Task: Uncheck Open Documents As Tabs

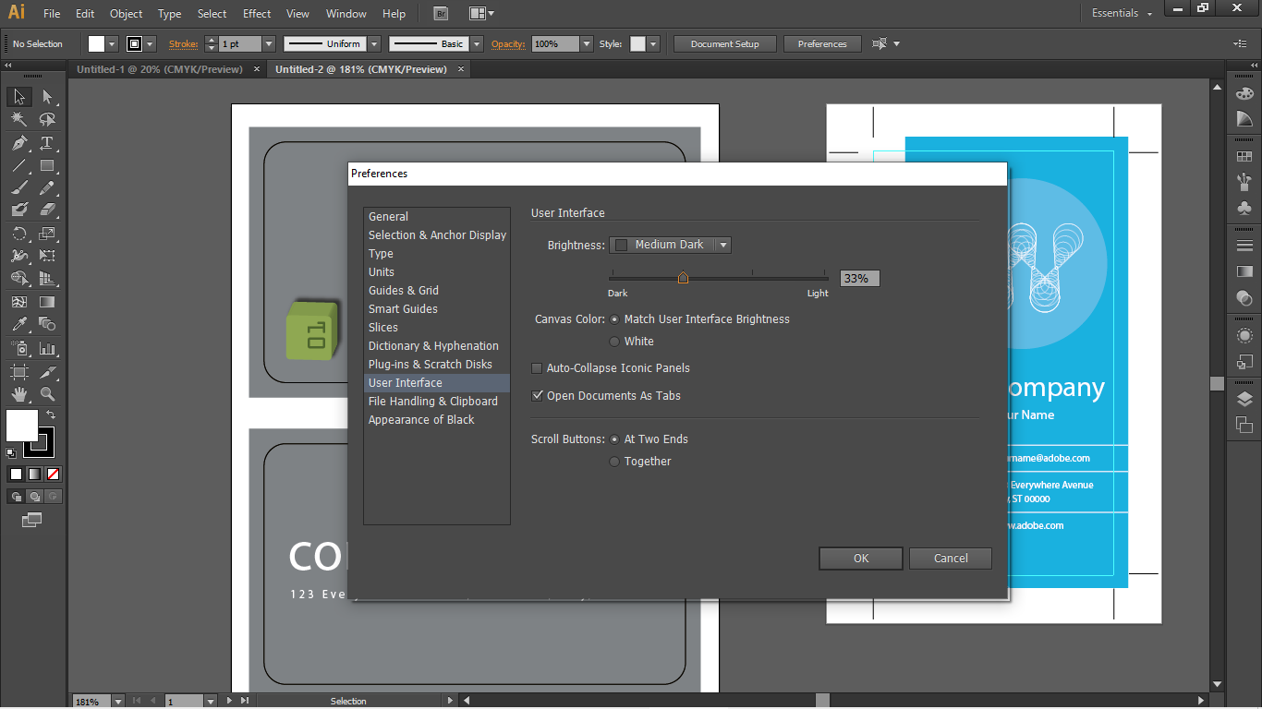Action: 537,396
